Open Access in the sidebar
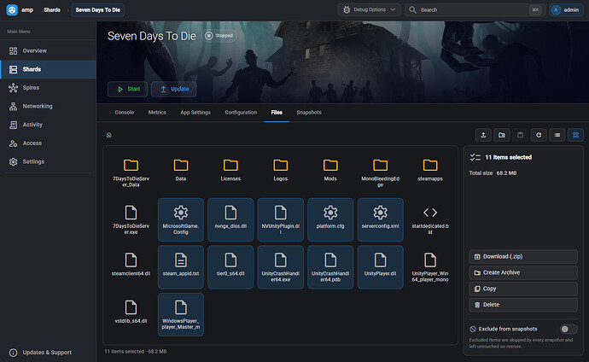 pos(48,143)
